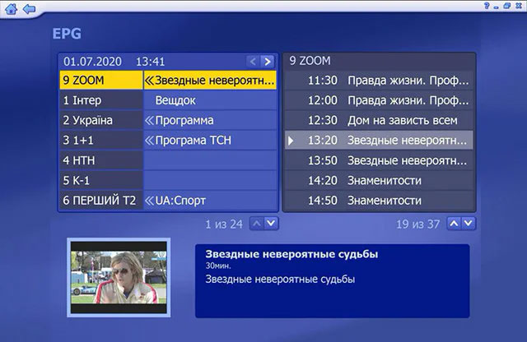Open the UA:Спорт programme cell
Image resolution: width=527 pixels, height=342 pixels.
point(210,201)
